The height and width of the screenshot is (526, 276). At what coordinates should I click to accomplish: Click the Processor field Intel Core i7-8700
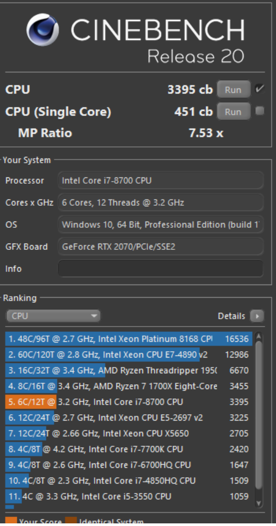tap(161, 181)
